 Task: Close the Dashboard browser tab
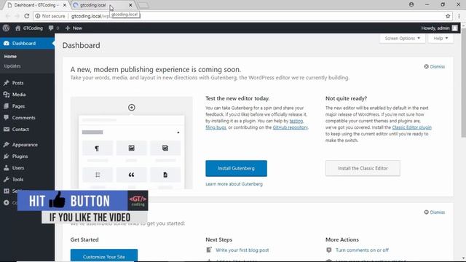(x=65, y=5)
